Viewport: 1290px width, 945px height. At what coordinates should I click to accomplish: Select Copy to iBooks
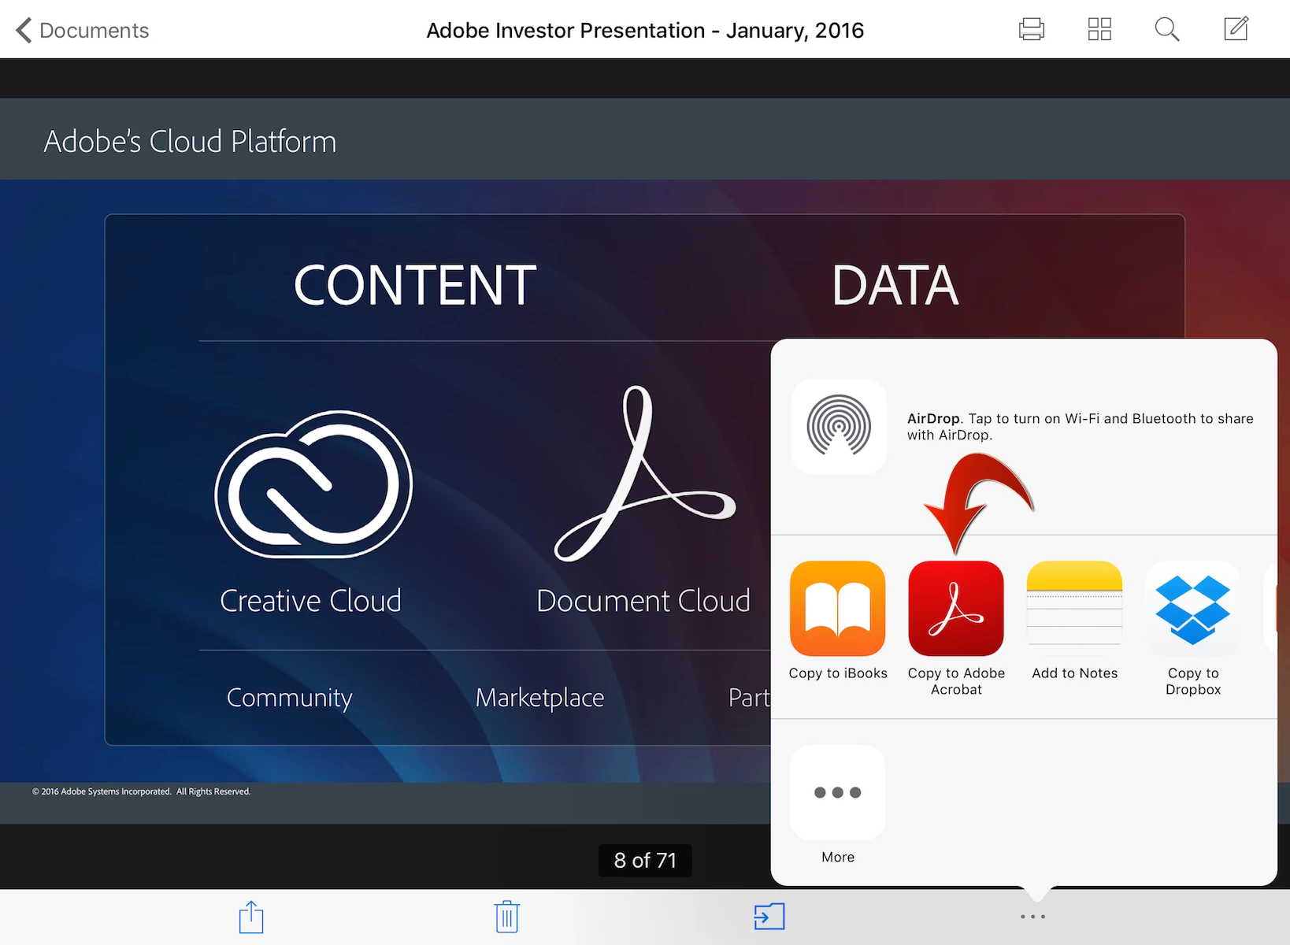click(x=838, y=621)
